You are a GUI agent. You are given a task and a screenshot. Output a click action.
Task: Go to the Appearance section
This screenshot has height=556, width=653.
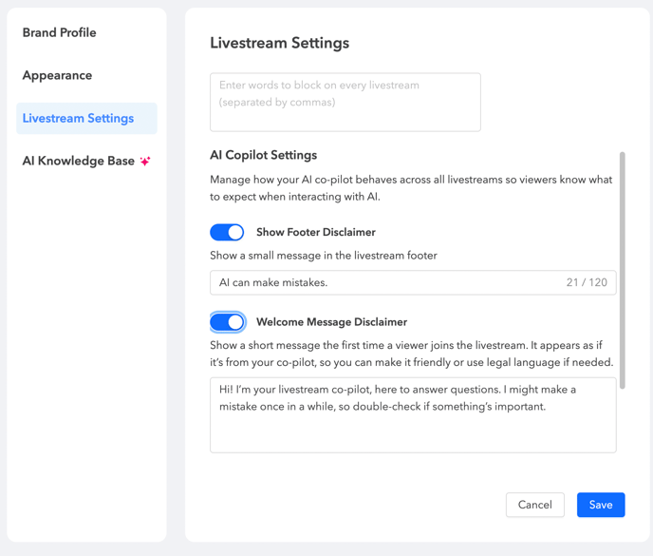57,75
